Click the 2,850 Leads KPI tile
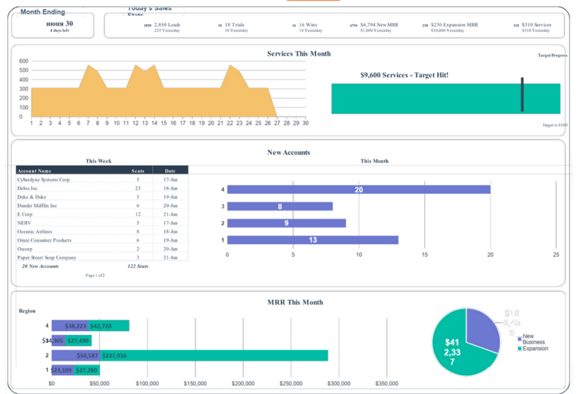The height and width of the screenshot is (394, 579). [x=162, y=25]
